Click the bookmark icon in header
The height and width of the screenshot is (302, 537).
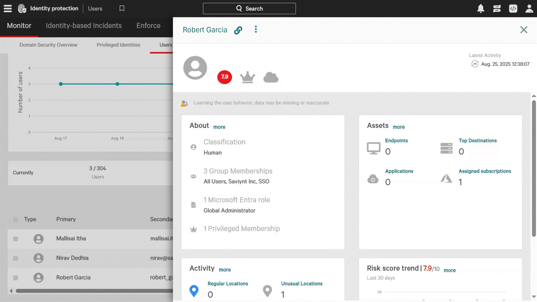pyautogui.click(x=122, y=9)
